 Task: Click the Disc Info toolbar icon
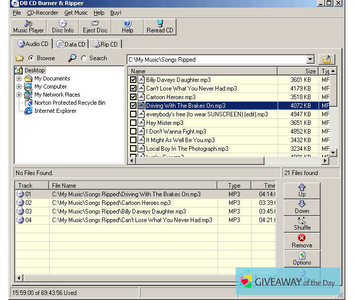63,27
